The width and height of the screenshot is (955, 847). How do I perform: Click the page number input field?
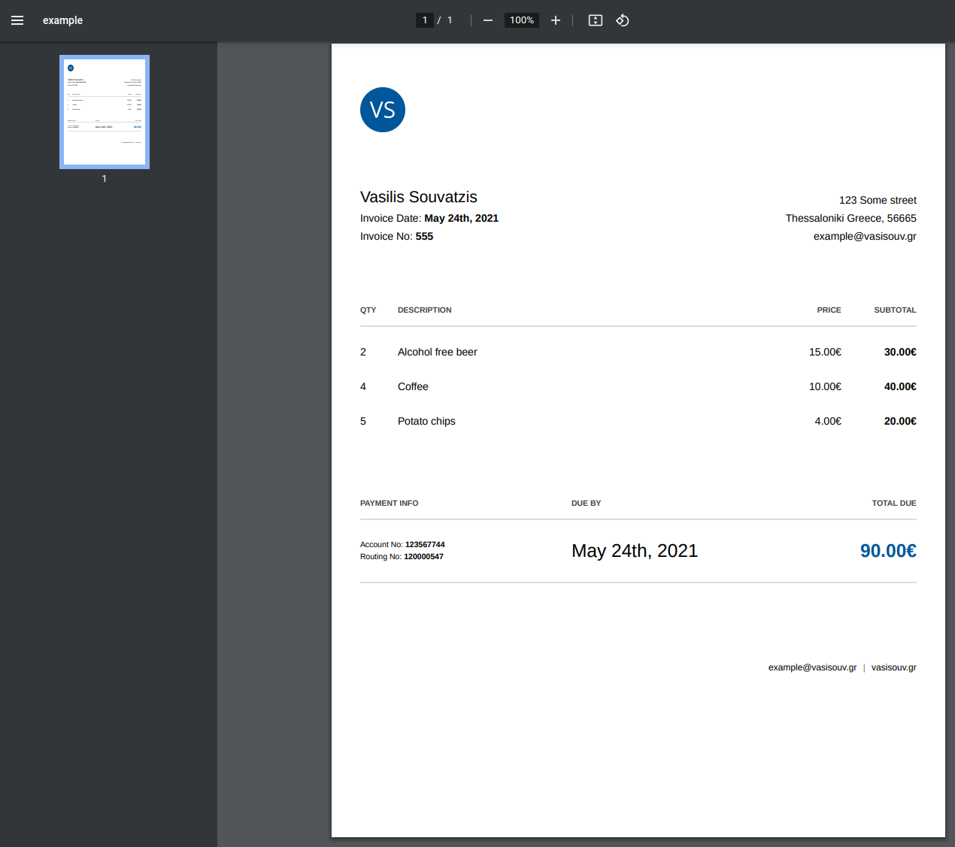[425, 20]
